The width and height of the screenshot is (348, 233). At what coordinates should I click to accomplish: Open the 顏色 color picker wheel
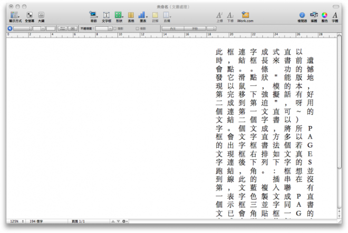(324, 15)
